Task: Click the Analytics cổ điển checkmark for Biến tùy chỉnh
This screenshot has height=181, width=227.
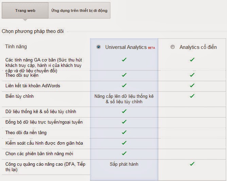Action: (192, 96)
